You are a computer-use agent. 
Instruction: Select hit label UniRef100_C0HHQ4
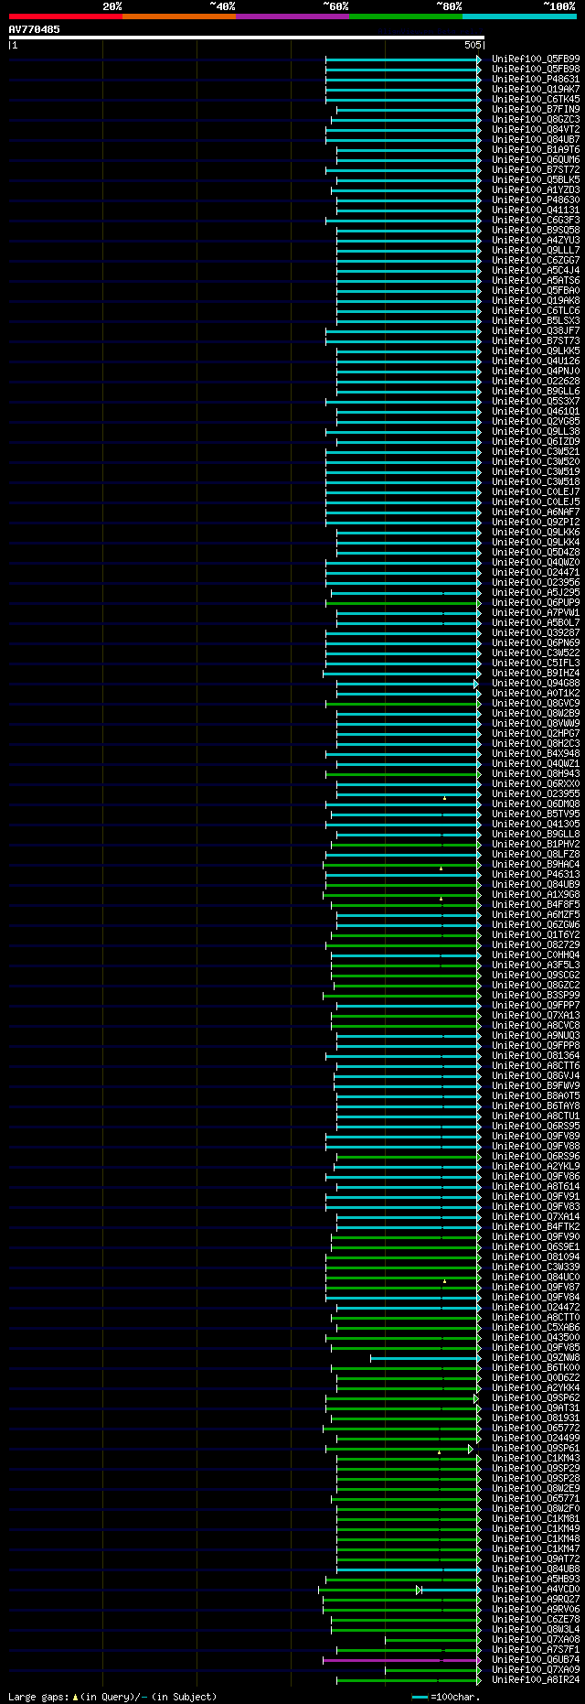click(536, 954)
